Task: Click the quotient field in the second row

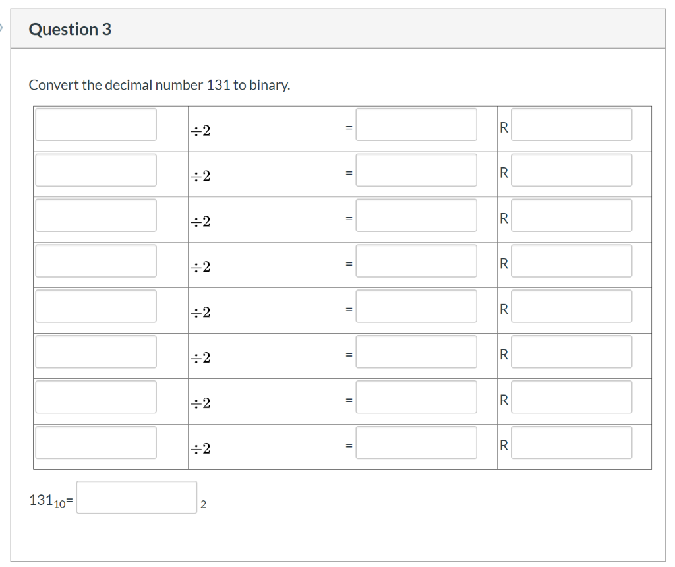Action: tap(415, 170)
